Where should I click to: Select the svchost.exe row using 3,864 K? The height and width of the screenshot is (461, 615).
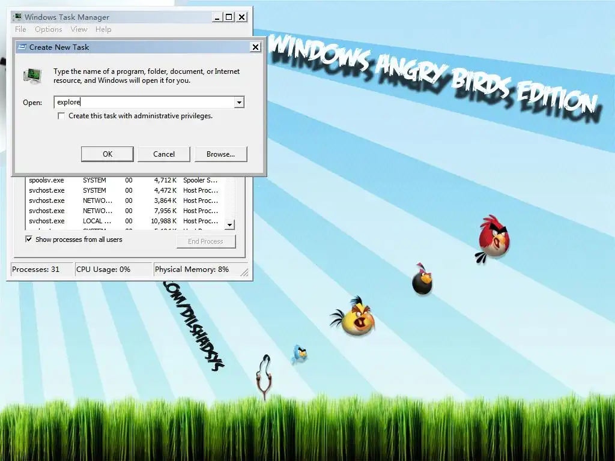coord(125,200)
